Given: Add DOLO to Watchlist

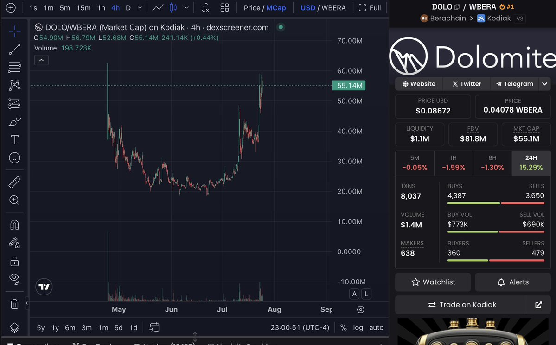Looking at the screenshot, I should click(x=433, y=282).
